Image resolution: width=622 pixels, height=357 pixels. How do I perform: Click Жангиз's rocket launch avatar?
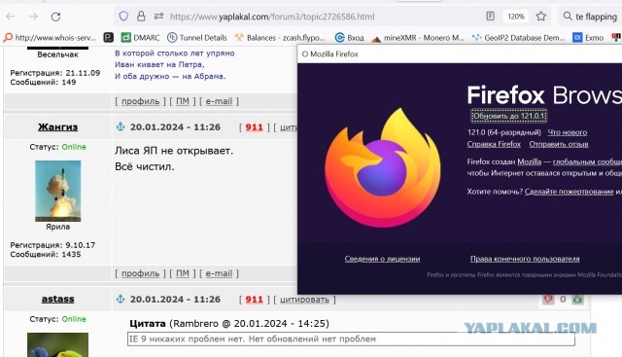point(58,191)
